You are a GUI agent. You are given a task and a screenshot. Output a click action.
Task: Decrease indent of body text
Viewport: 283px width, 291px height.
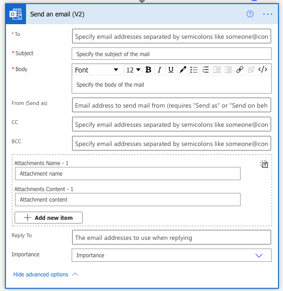[x=228, y=70]
